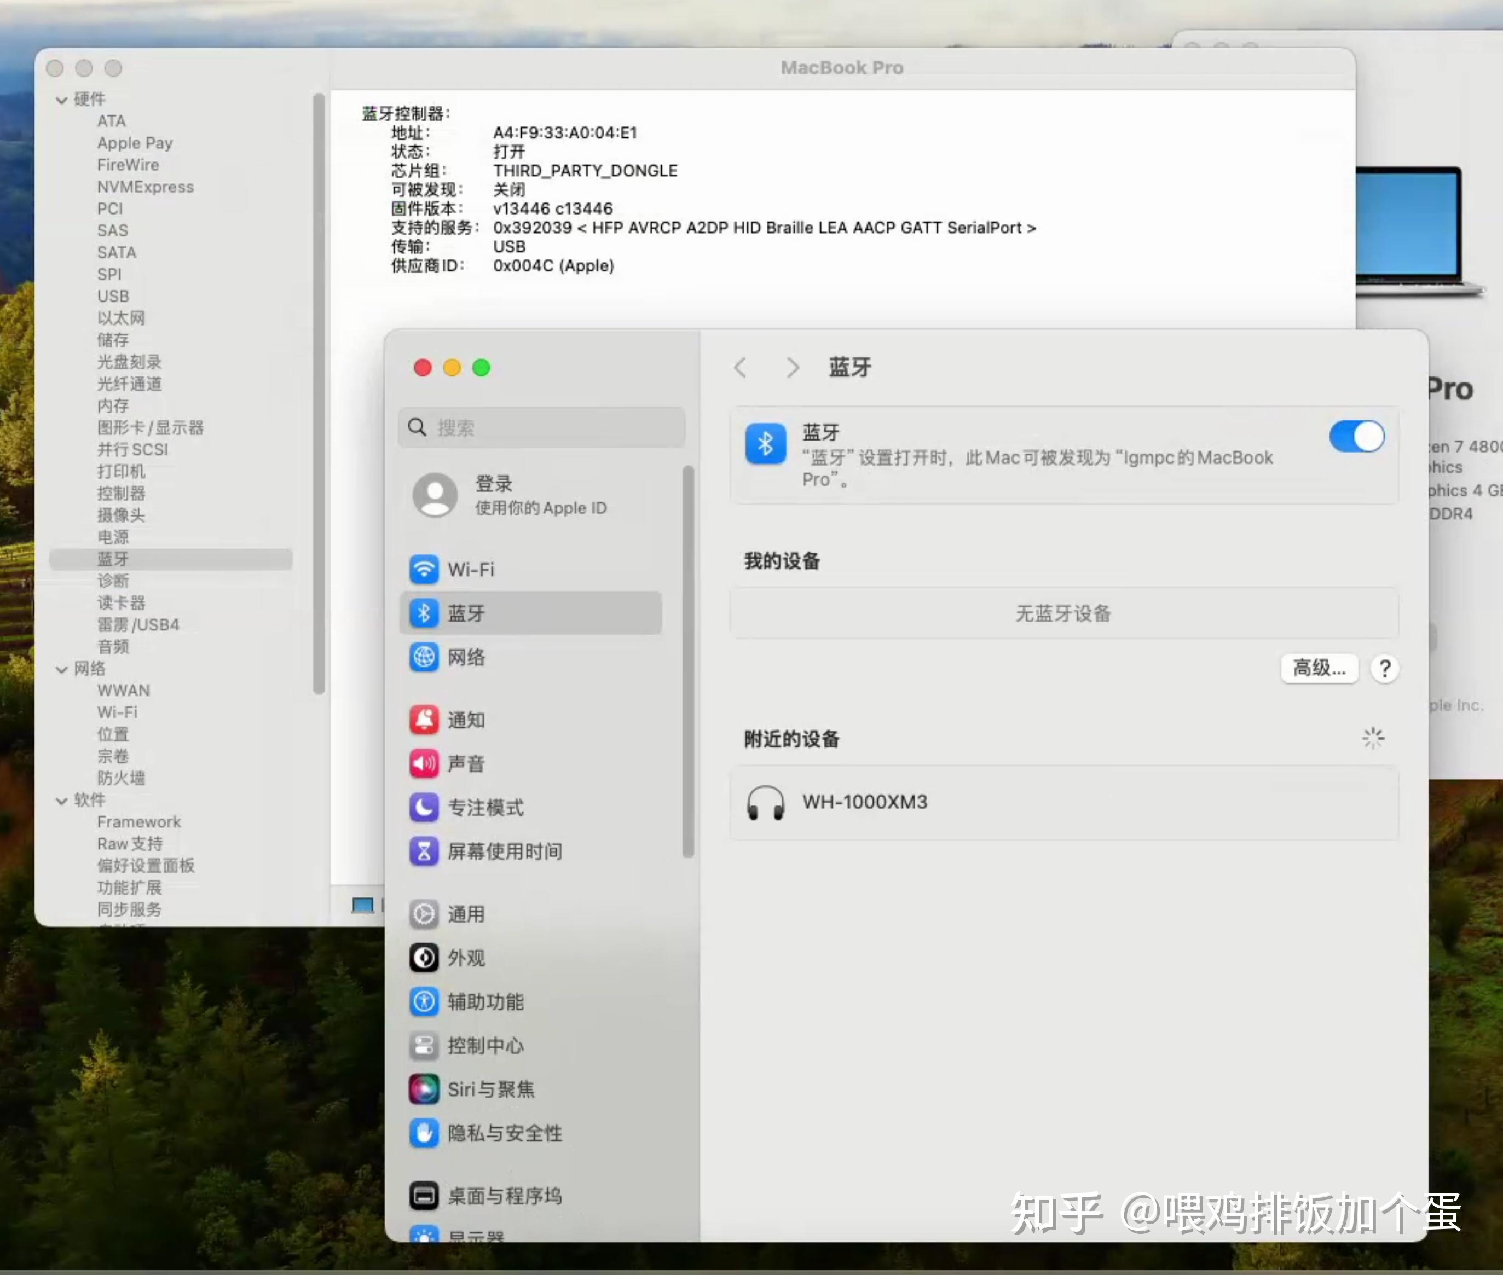Open Bluetooth help question mark button
Screen dimensions: 1503x1275
pyautogui.click(x=1384, y=669)
